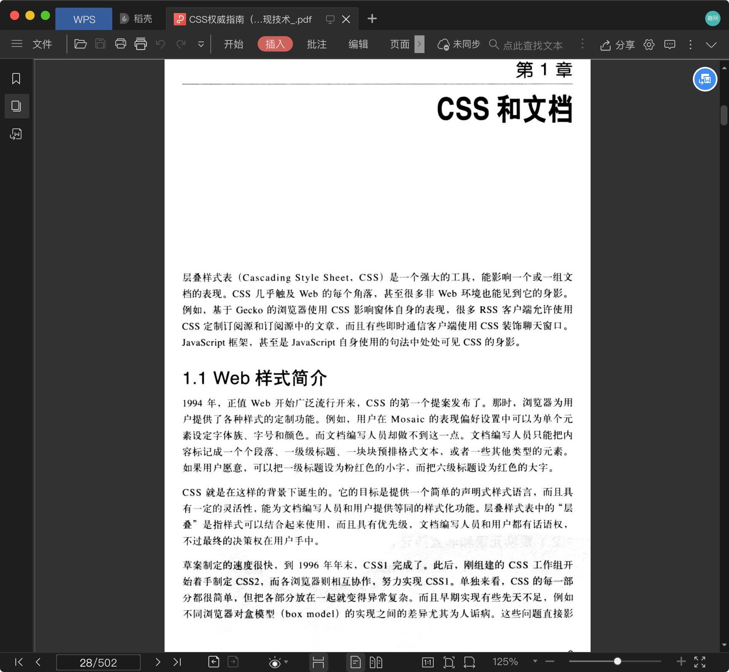Click the presentation display icon in tab
The image size is (729, 672).
(330, 19)
